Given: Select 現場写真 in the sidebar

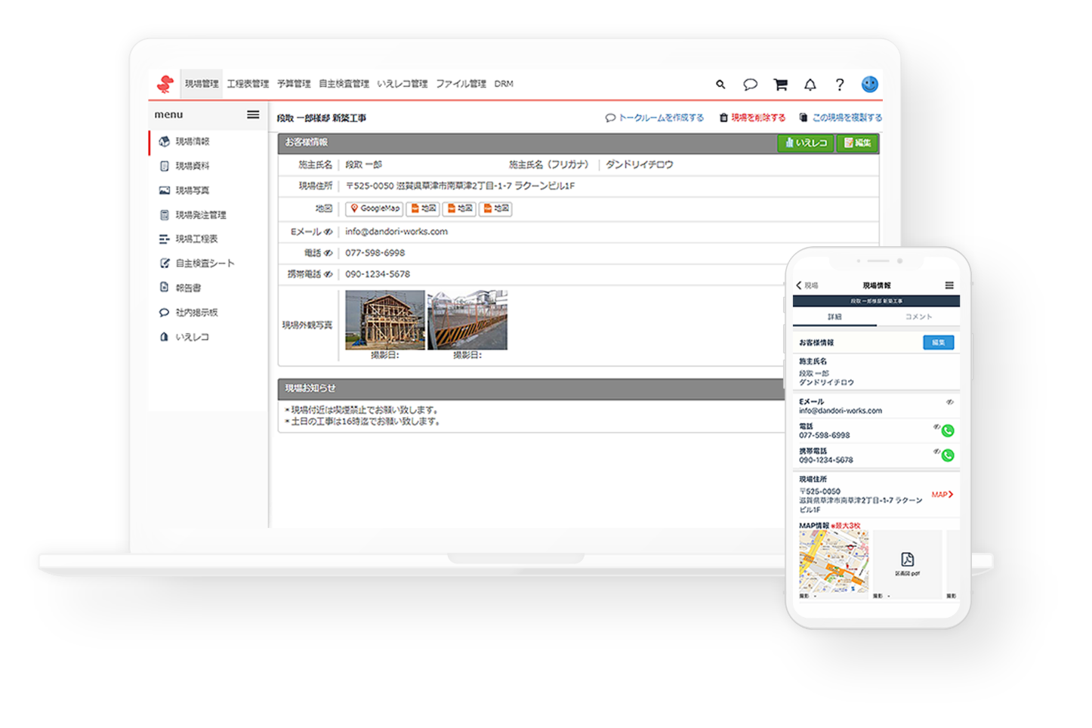Looking at the screenshot, I should (x=192, y=190).
